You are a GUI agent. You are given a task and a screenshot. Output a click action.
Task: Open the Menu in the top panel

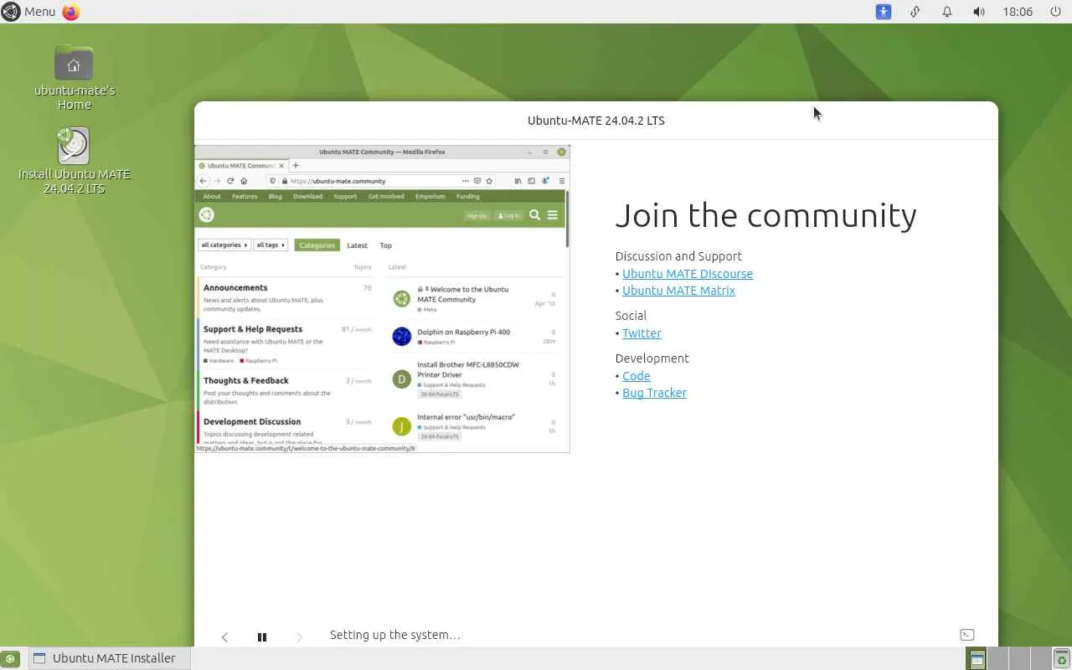click(x=28, y=12)
